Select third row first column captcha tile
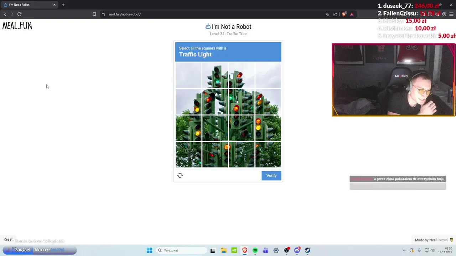Viewport: 456px width, 256px height. pos(188,128)
